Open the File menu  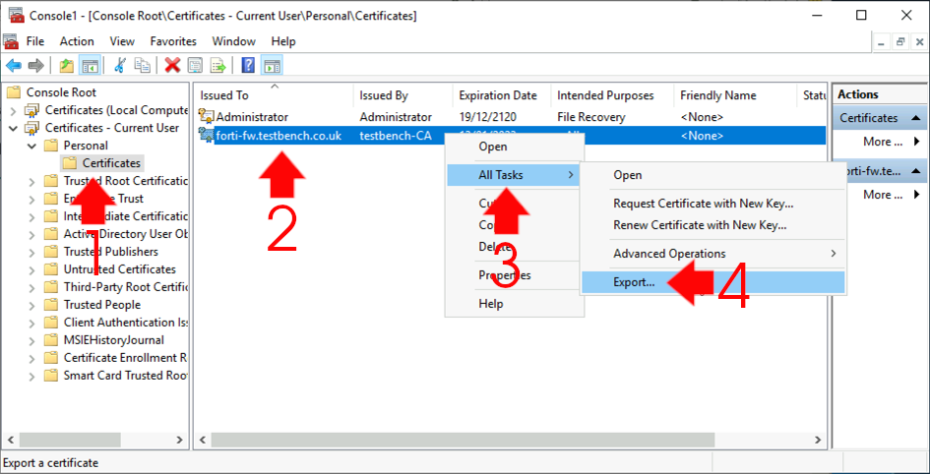tap(35, 41)
